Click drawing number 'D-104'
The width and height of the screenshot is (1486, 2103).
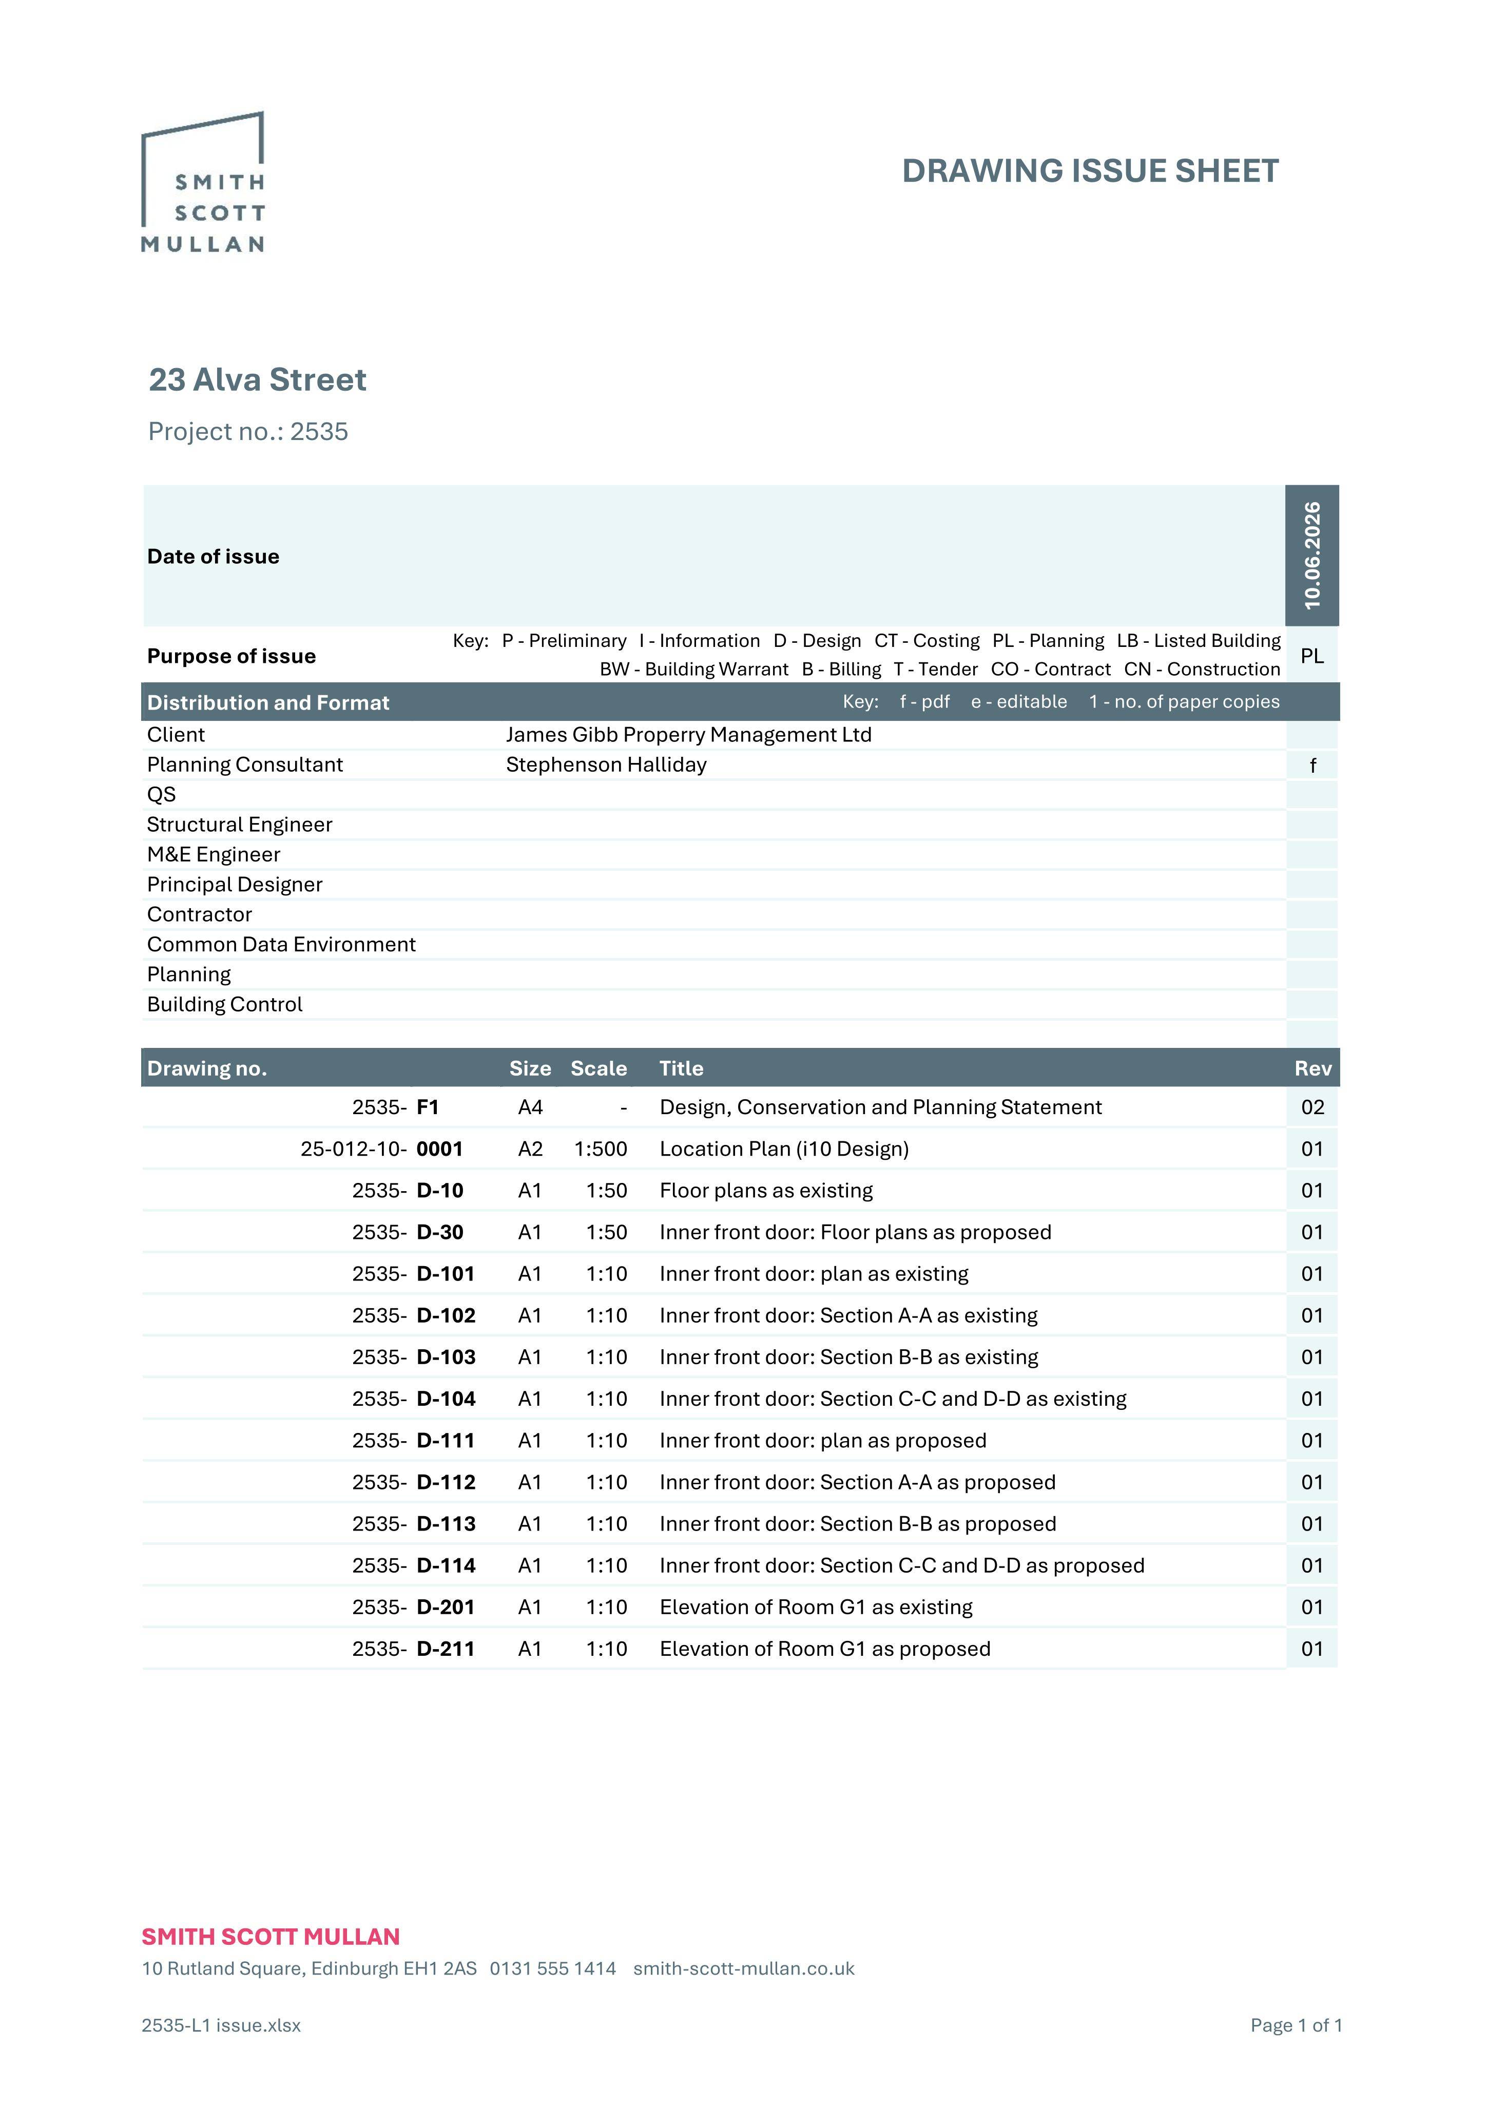pos(446,1400)
